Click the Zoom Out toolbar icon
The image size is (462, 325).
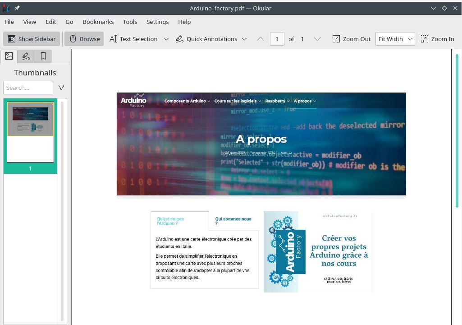tap(336, 39)
